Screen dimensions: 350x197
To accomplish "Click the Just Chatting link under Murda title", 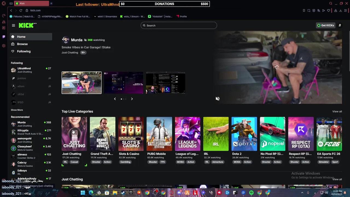I will pos(70,53).
